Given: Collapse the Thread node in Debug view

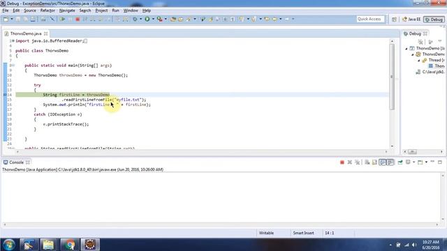Looking at the screenshot, I should point(419,61).
